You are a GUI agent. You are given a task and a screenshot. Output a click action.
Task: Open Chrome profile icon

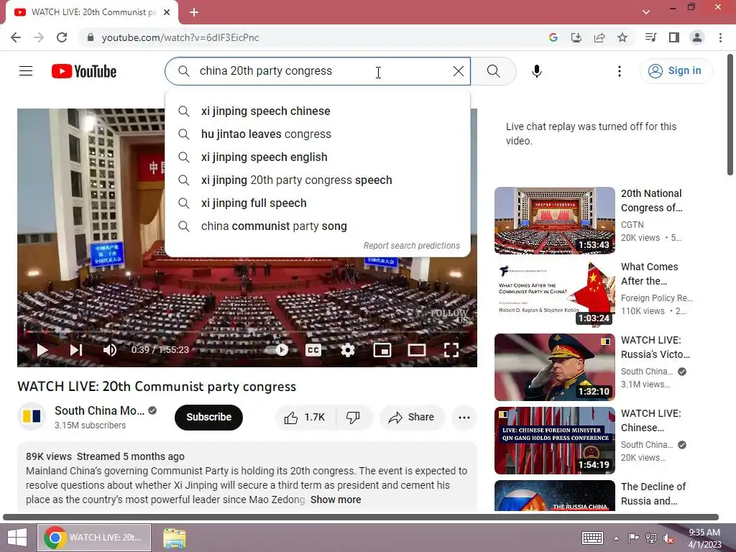[697, 37]
